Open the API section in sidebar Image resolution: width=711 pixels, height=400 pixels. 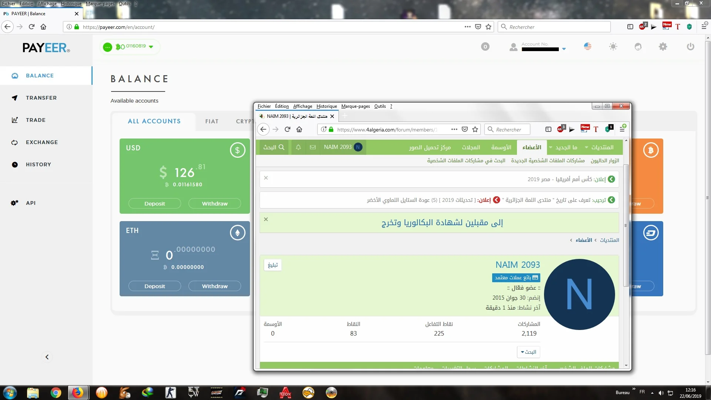pyautogui.click(x=31, y=203)
